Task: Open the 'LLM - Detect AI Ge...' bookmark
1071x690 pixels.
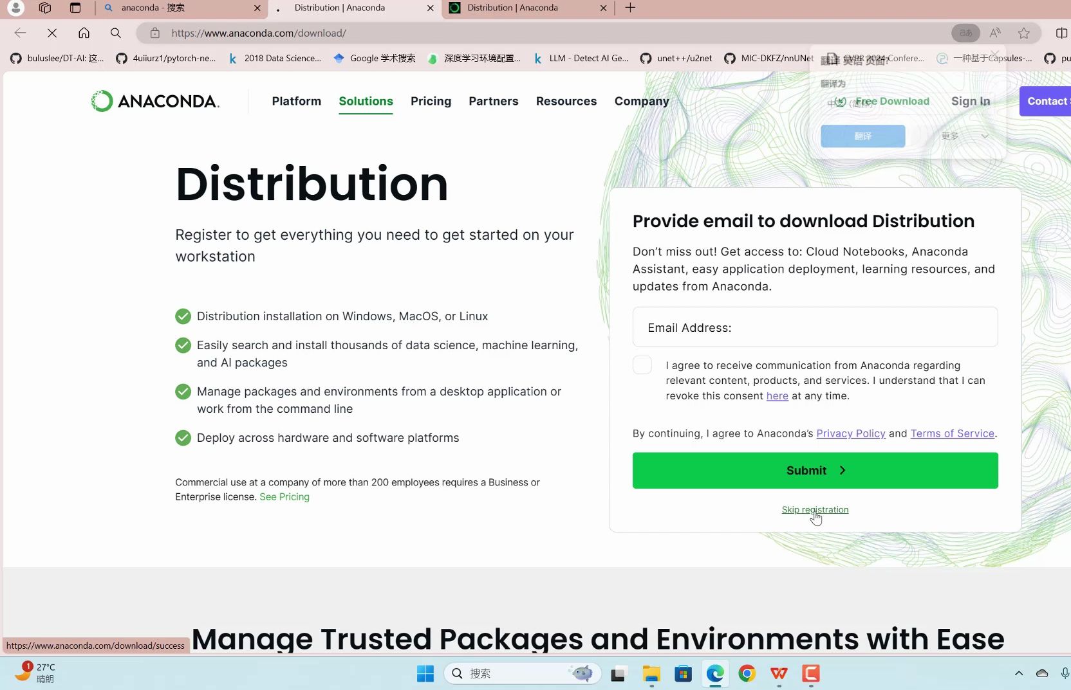Action: 581,59
